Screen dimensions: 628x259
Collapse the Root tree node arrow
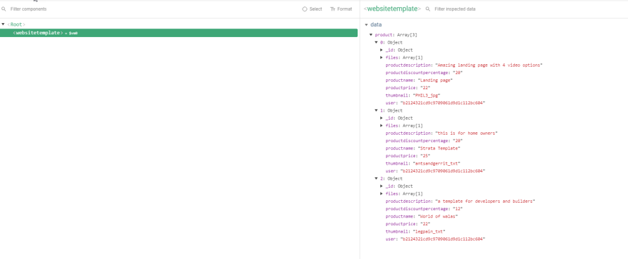click(x=3, y=24)
